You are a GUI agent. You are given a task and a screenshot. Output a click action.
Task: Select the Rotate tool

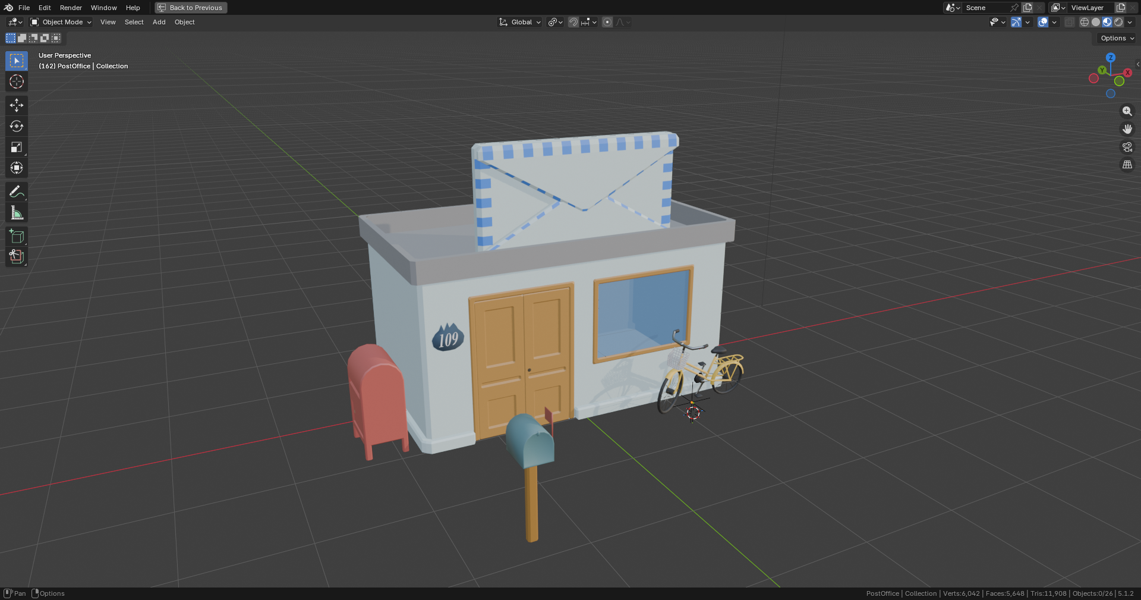click(17, 126)
